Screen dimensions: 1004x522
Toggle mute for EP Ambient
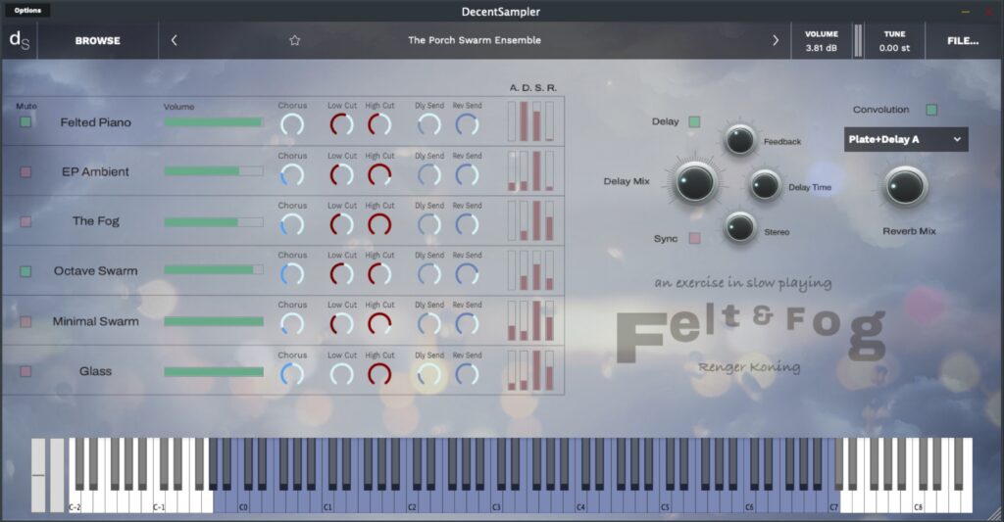pyautogui.click(x=25, y=171)
